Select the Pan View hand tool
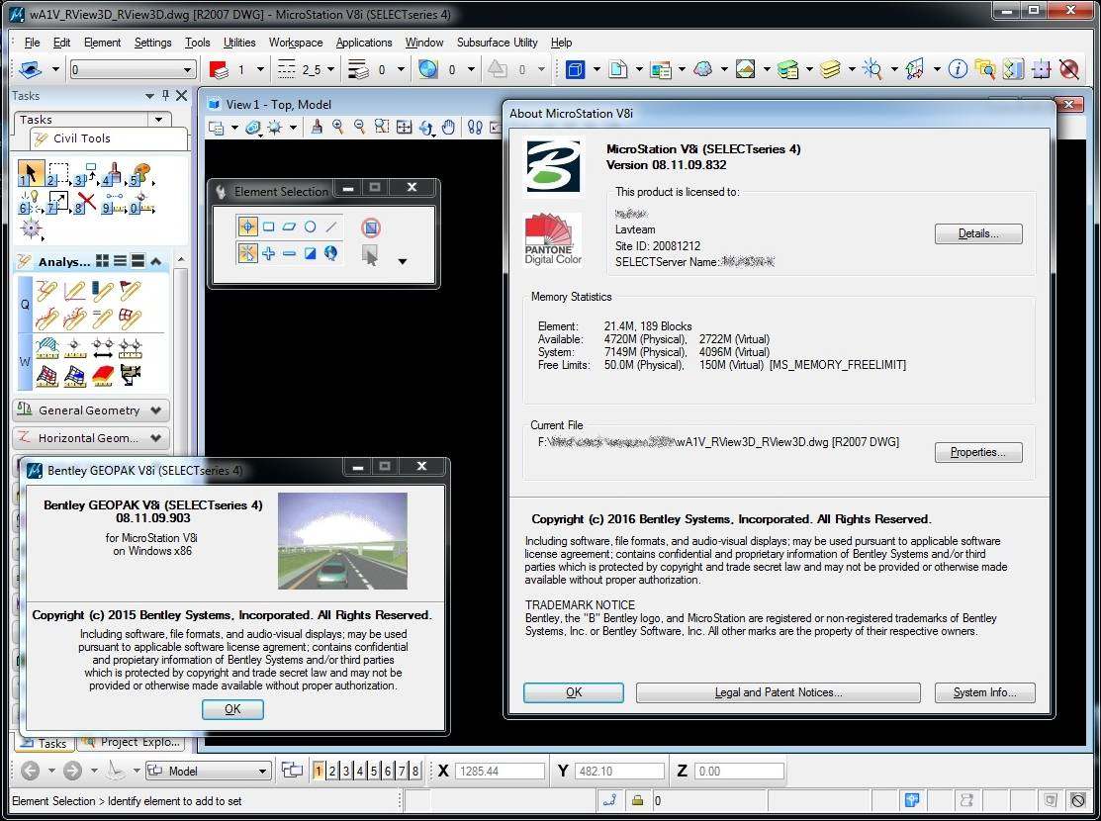This screenshot has width=1101, height=821. [448, 127]
